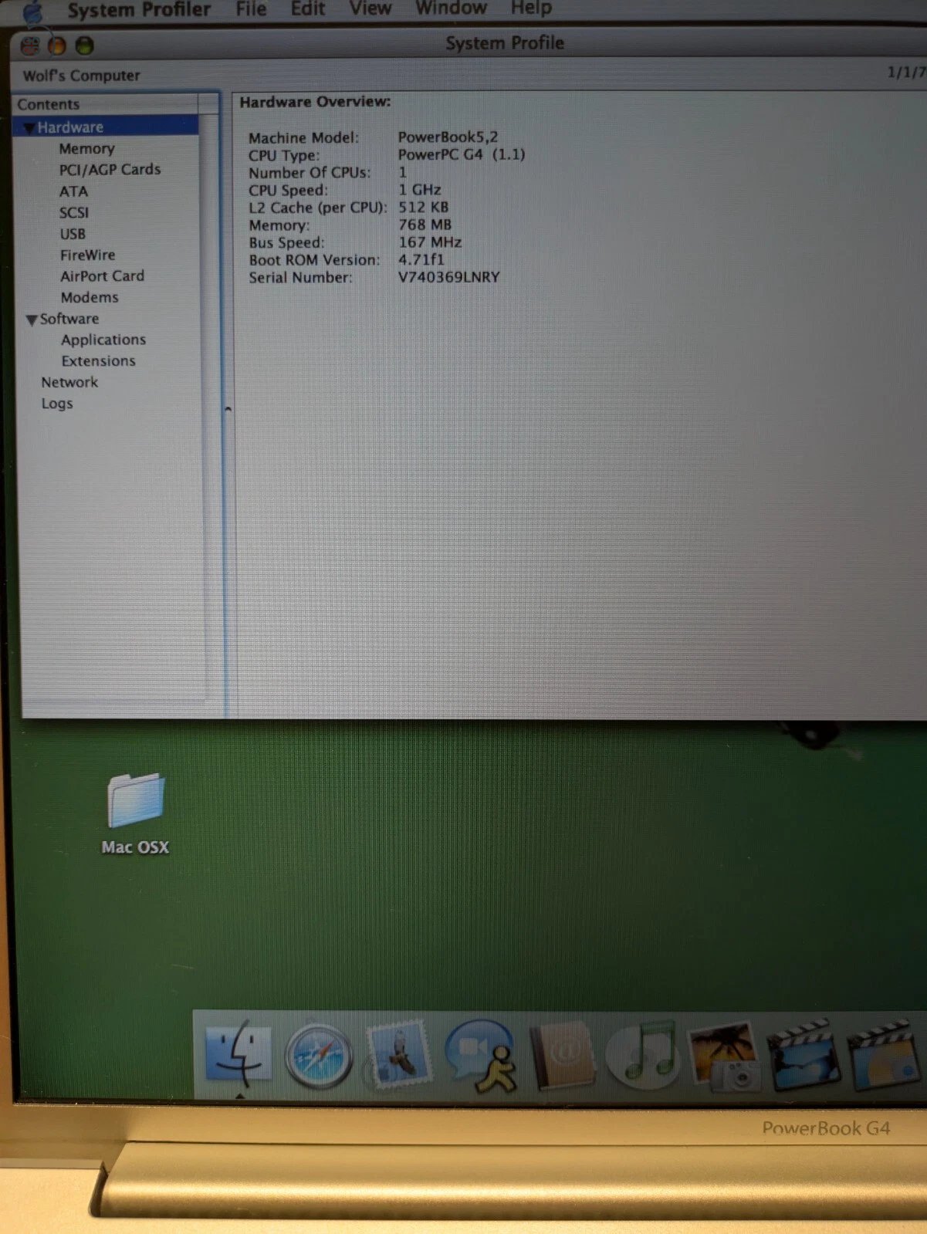Collapse the Hardware disclosure triangle
927x1234 pixels.
tap(29, 128)
